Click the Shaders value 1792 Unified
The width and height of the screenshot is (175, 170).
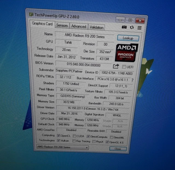71,83
